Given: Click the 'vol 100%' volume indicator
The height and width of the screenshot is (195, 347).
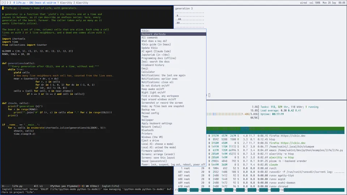Looking at the screenshot, I should pyautogui.click(x=315, y=3).
